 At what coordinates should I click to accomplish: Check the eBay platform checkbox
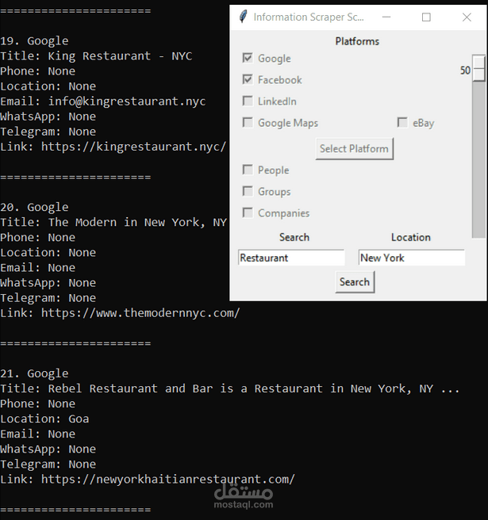point(402,123)
